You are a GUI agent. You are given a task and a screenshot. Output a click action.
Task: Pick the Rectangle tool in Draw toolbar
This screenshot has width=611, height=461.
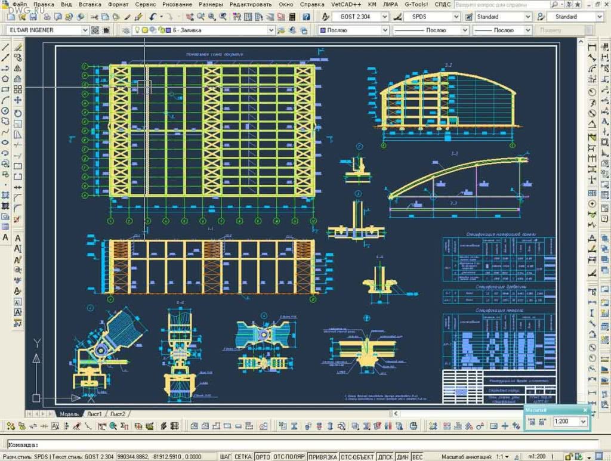click(5, 89)
